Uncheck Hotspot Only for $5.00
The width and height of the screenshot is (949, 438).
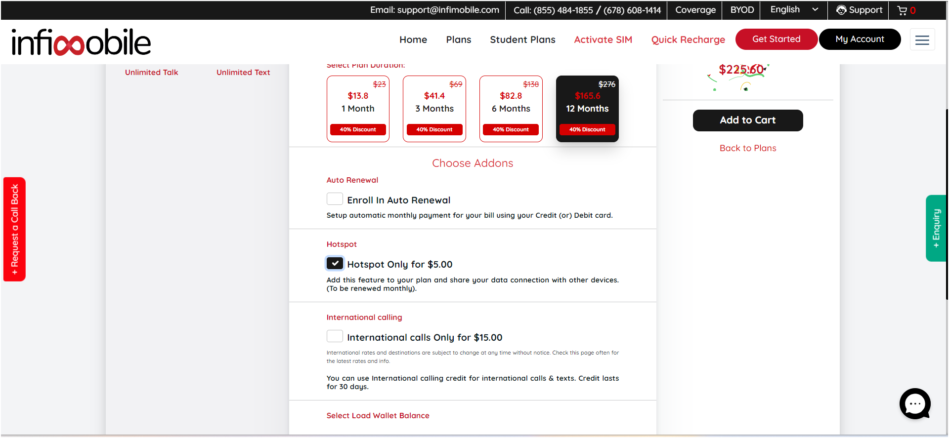coord(335,263)
